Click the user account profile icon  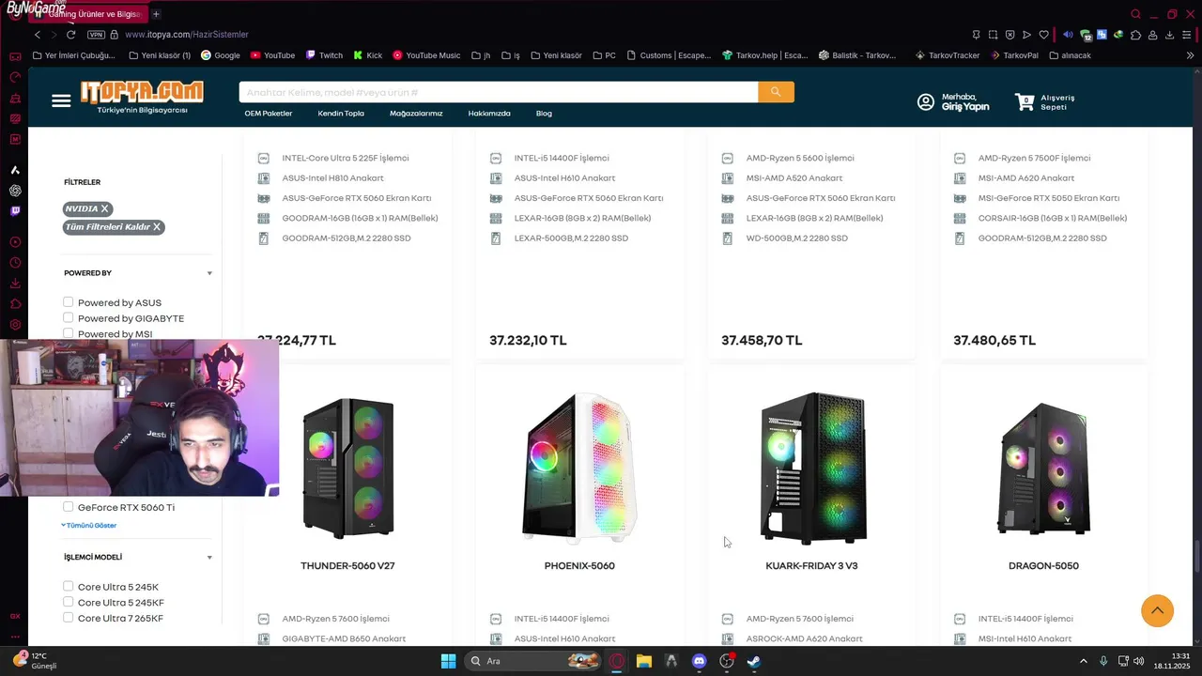pos(926,102)
